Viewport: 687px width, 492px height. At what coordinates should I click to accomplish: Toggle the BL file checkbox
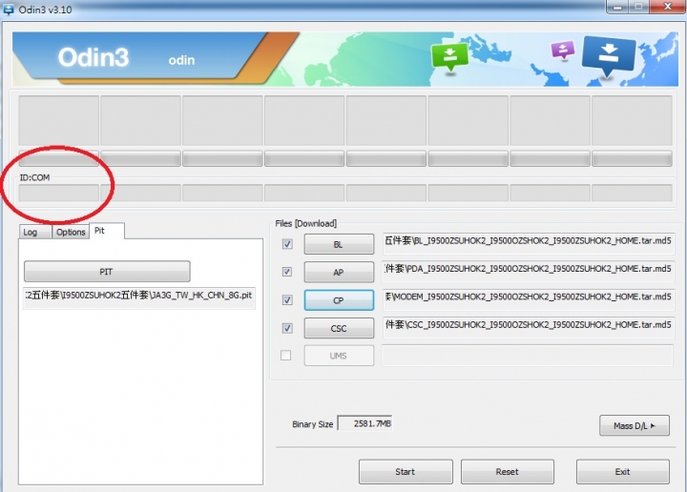pos(287,244)
